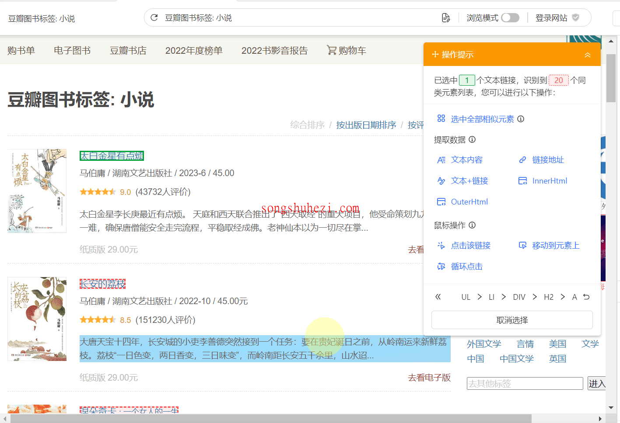620x423 pixels.
Task: Click the 151230人评价 rating count
Action: point(165,320)
